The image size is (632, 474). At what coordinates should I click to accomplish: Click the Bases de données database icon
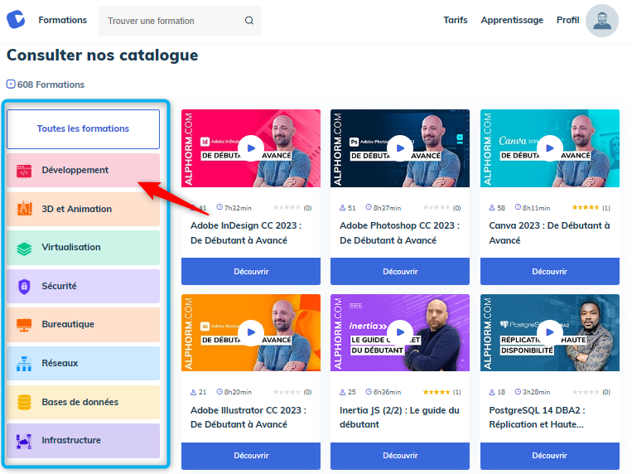pyautogui.click(x=24, y=402)
